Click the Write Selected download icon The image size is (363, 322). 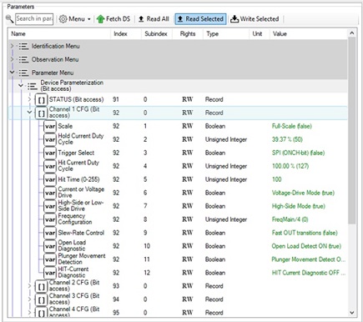tap(234, 19)
